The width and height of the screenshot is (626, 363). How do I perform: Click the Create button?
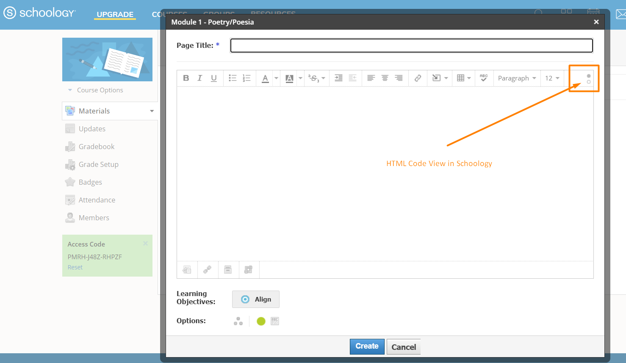click(367, 346)
